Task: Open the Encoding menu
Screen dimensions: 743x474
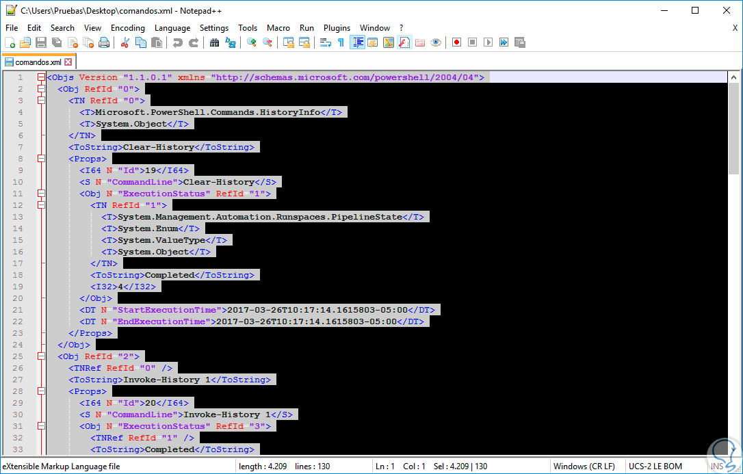Action: pyautogui.click(x=127, y=28)
